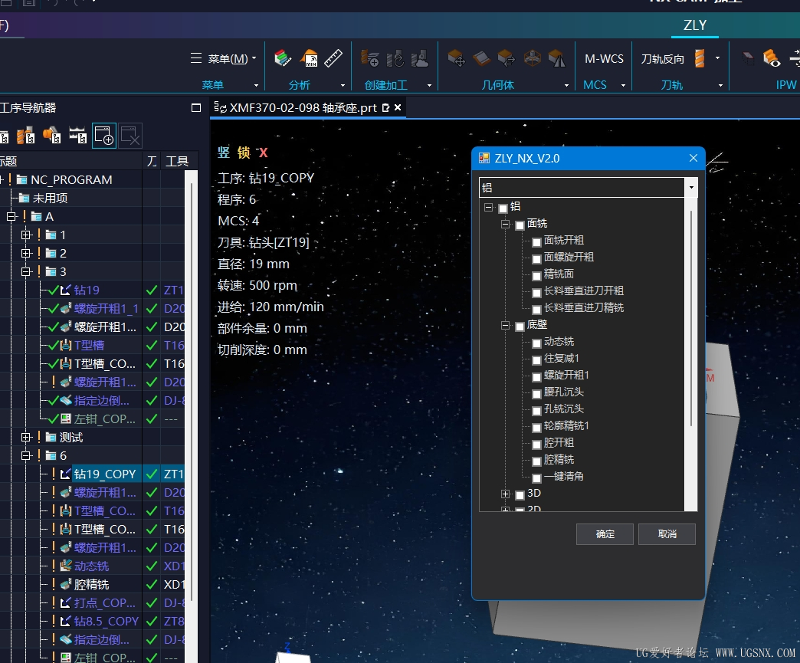Click the third 创建加工 toolbar icon

click(420, 59)
